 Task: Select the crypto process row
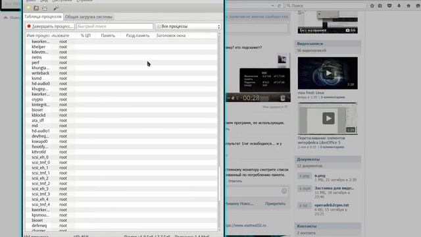point(121,99)
